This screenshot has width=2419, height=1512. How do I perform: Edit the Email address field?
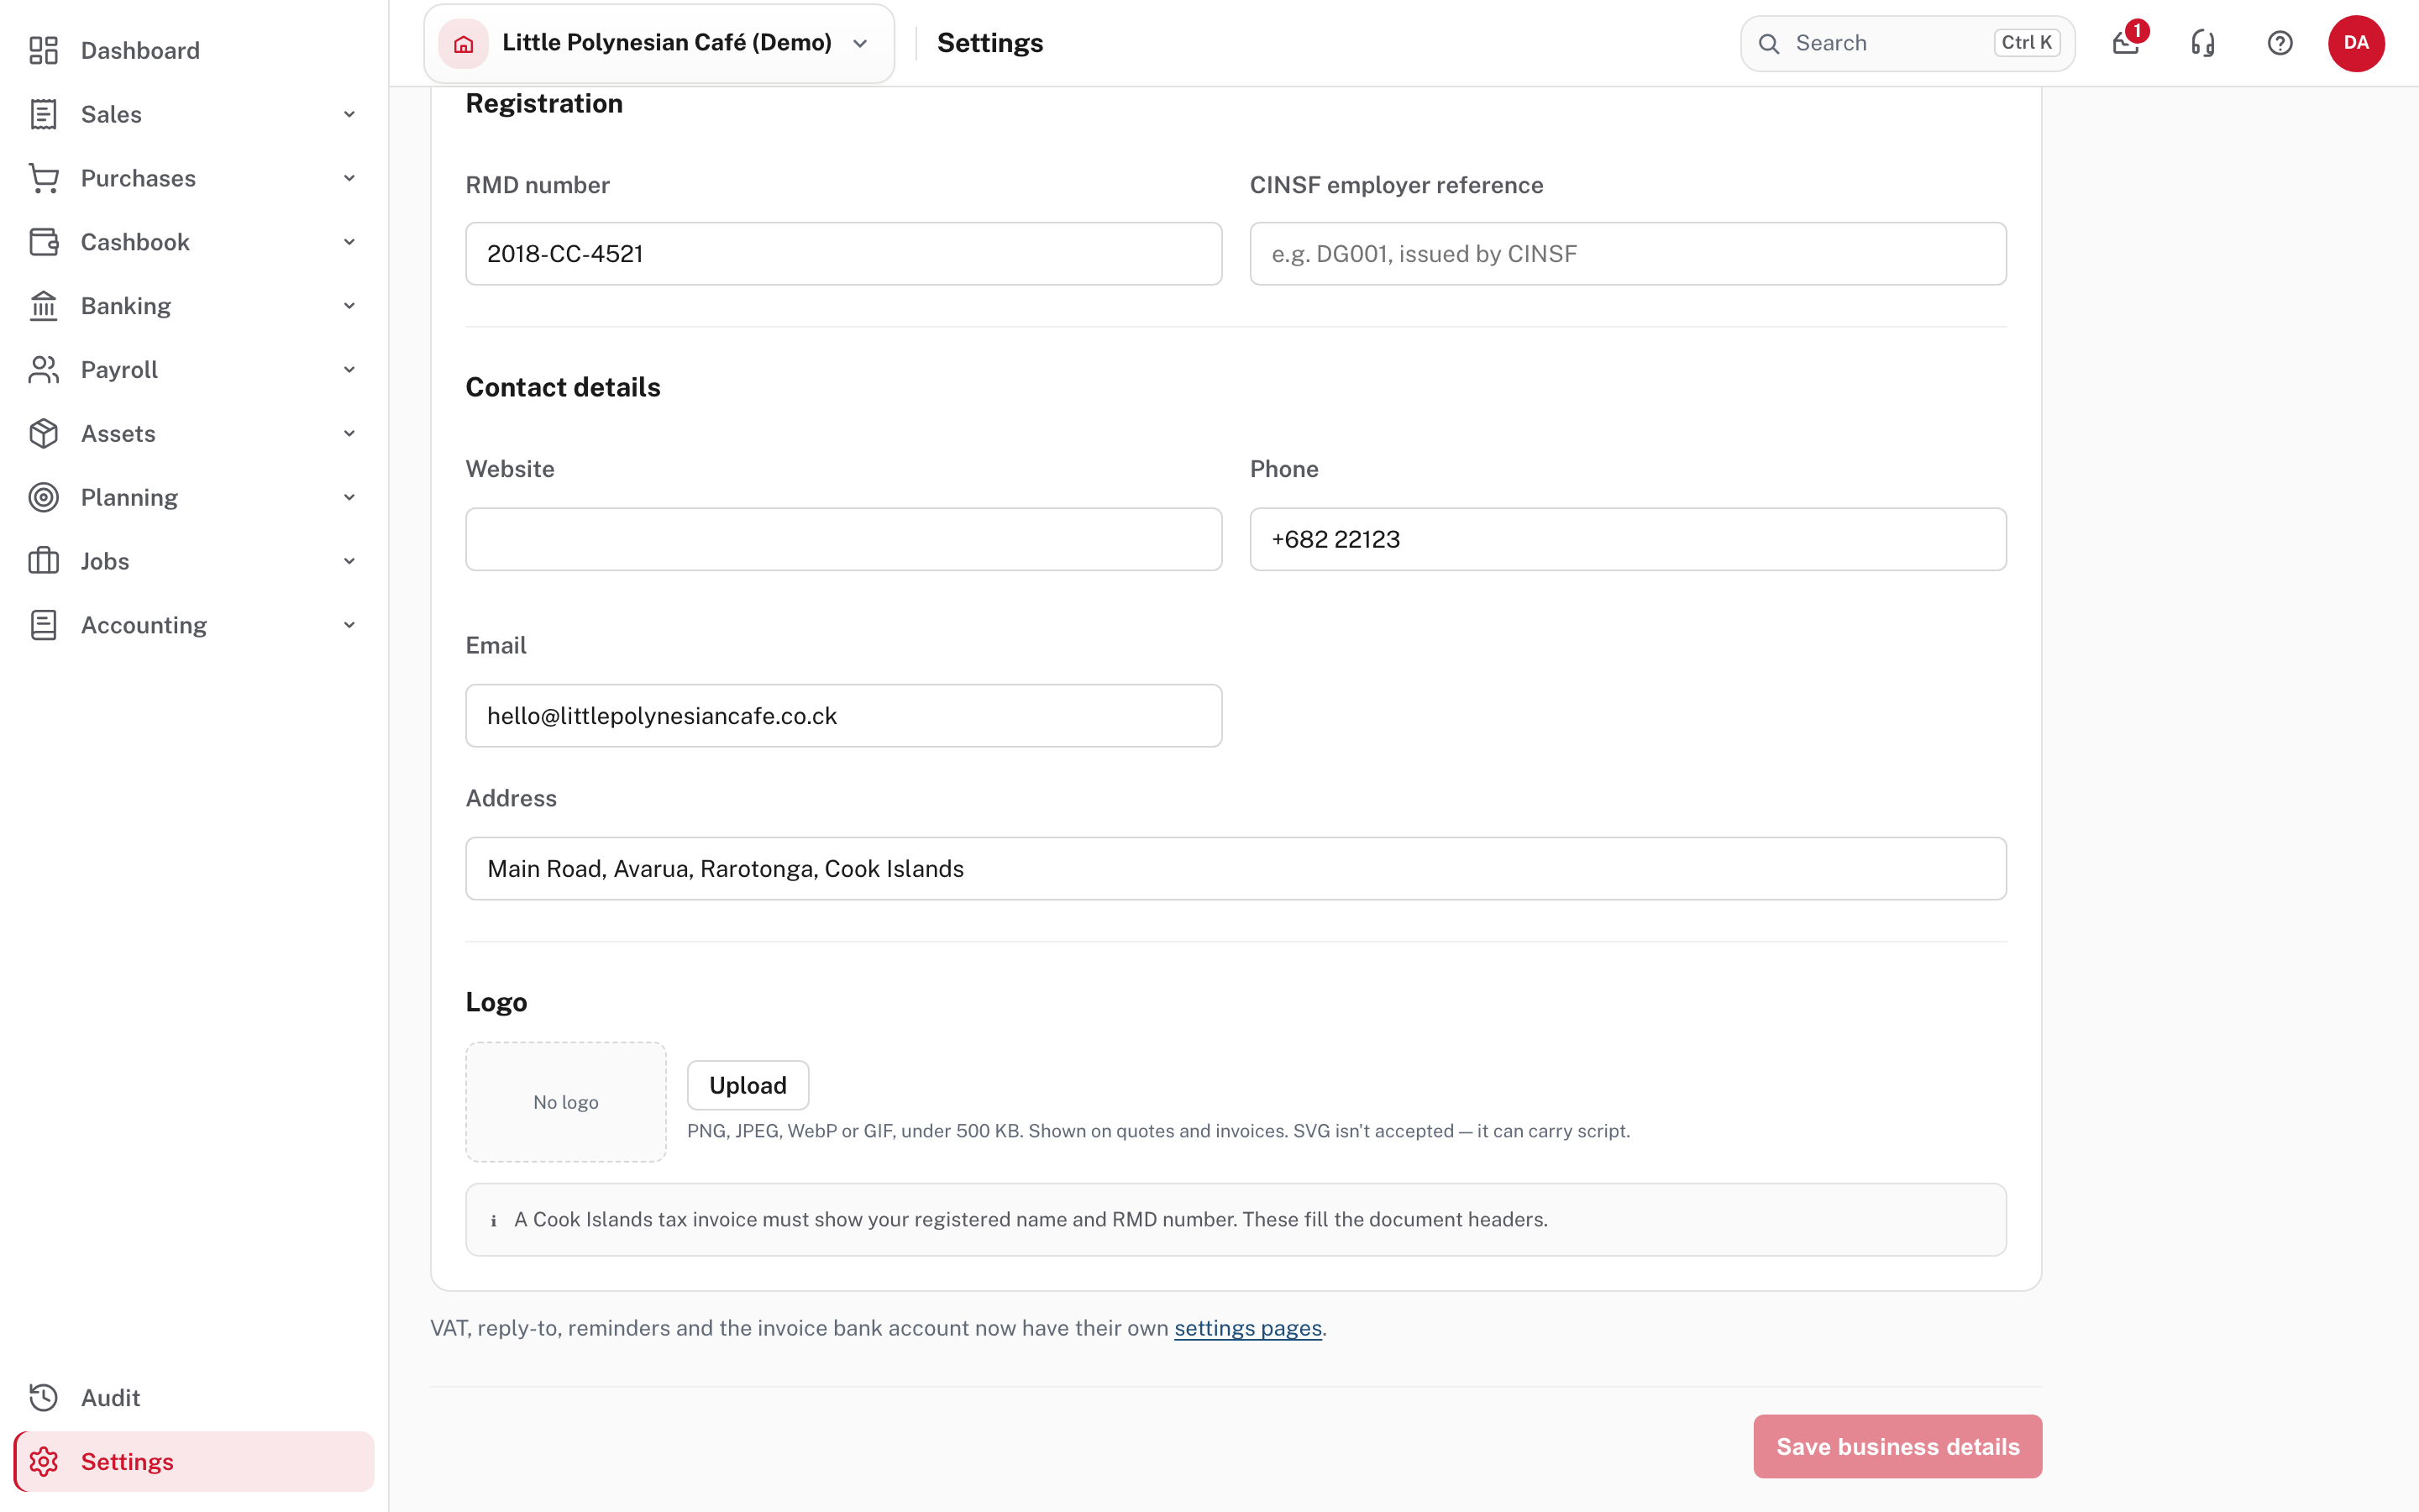pyautogui.click(x=843, y=716)
